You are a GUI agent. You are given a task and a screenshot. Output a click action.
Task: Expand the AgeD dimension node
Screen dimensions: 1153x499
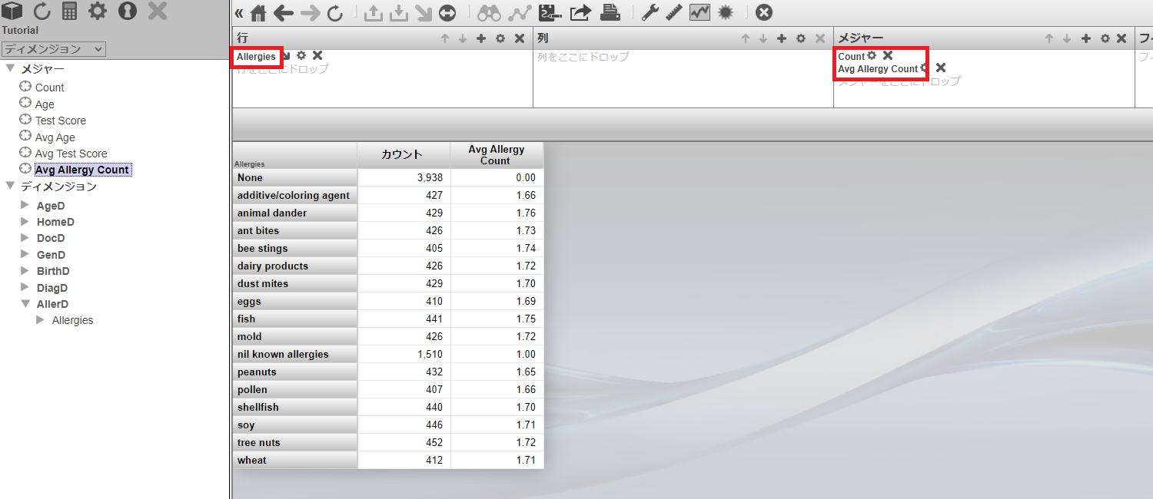pyautogui.click(x=25, y=205)
